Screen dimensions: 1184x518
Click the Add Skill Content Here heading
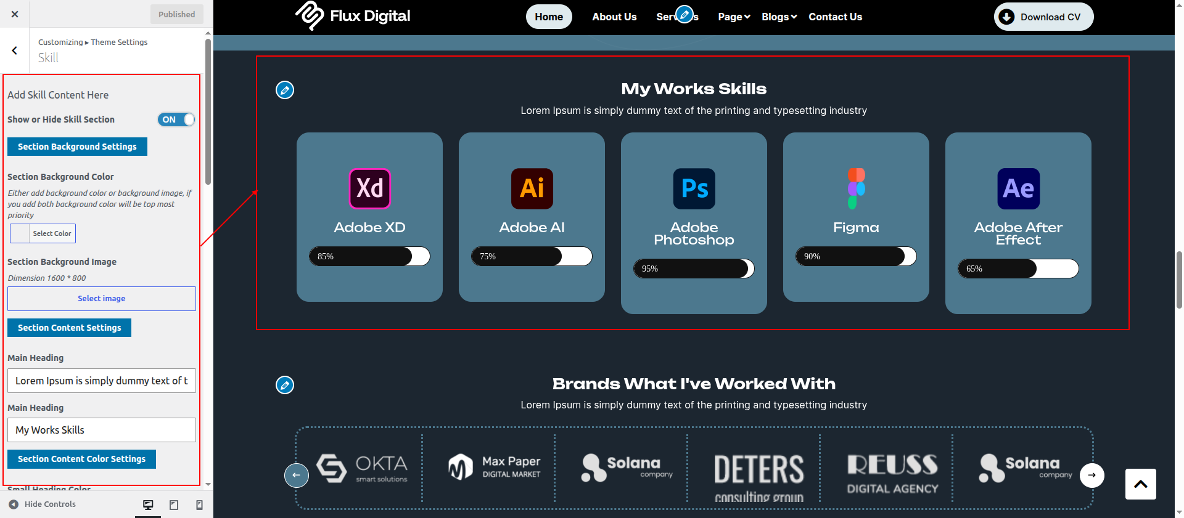pos(58,95)
